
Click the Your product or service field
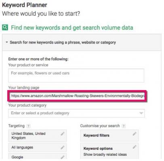[x=76, y=76]
